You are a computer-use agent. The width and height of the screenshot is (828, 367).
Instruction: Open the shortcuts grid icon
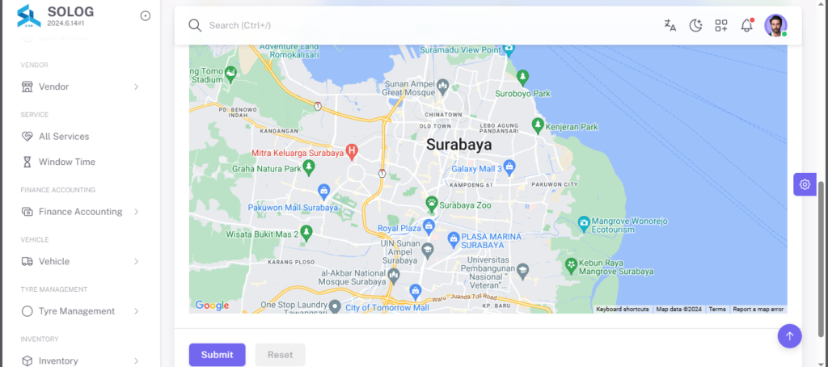coord(721,25)
